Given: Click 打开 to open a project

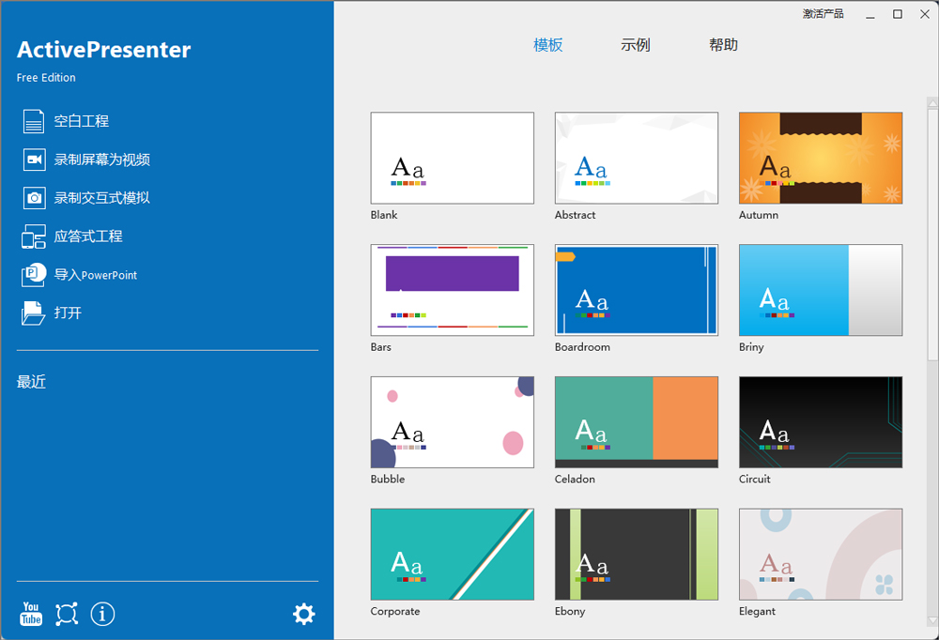Looking at the screenshot, I should coord(68,313).
